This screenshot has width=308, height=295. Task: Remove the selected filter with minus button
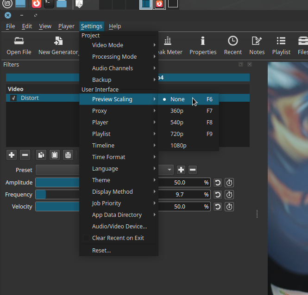[25, 155]
